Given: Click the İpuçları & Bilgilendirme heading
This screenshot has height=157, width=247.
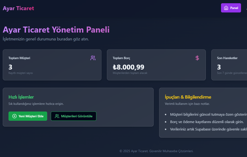Looking at the screenshot, I should [x=188, y=97].
